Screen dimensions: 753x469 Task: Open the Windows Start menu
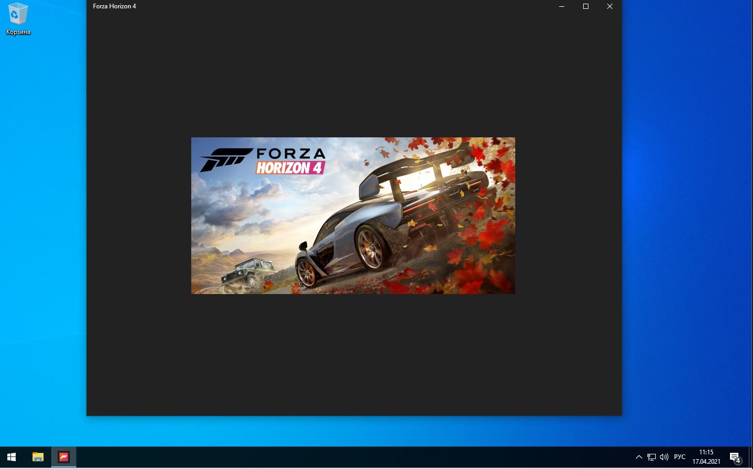click(x=11, y=457)
